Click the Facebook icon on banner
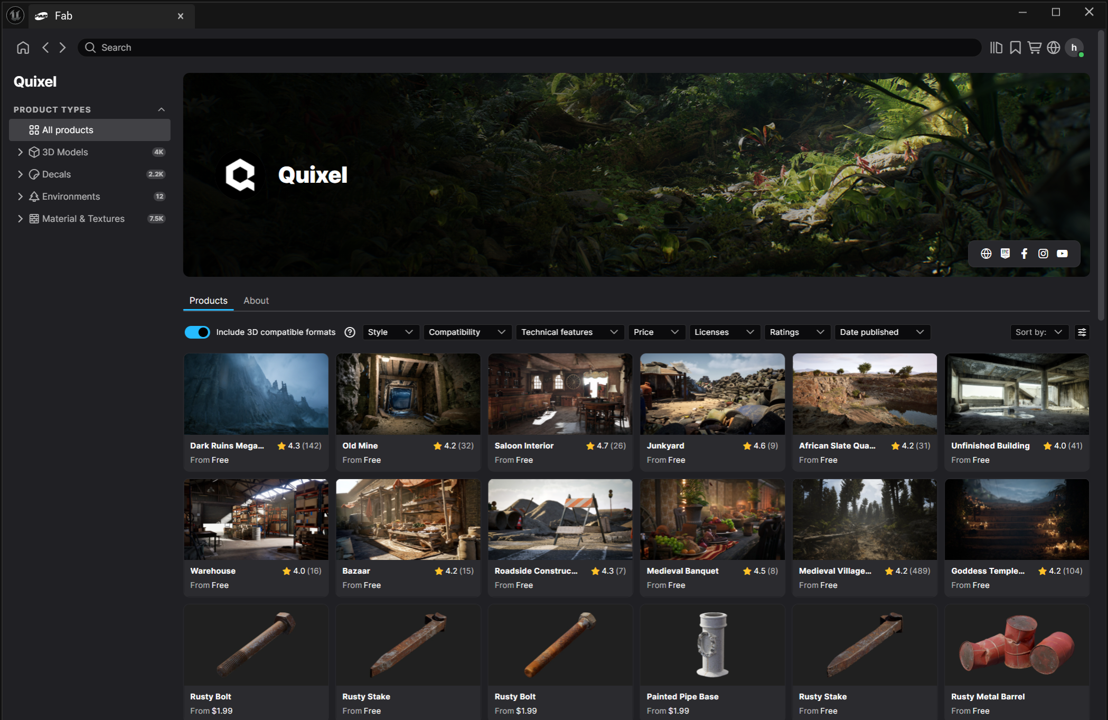Viewport: 1108px width, 720px height. click(x=1024, y=254)
